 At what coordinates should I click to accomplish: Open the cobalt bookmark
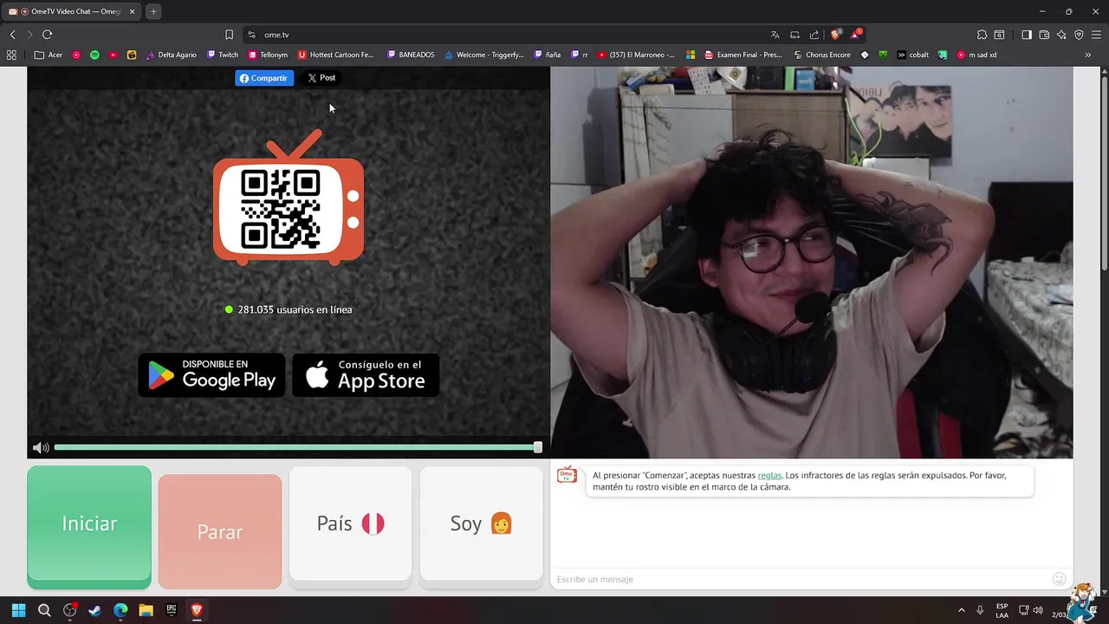tap(912, 55)
